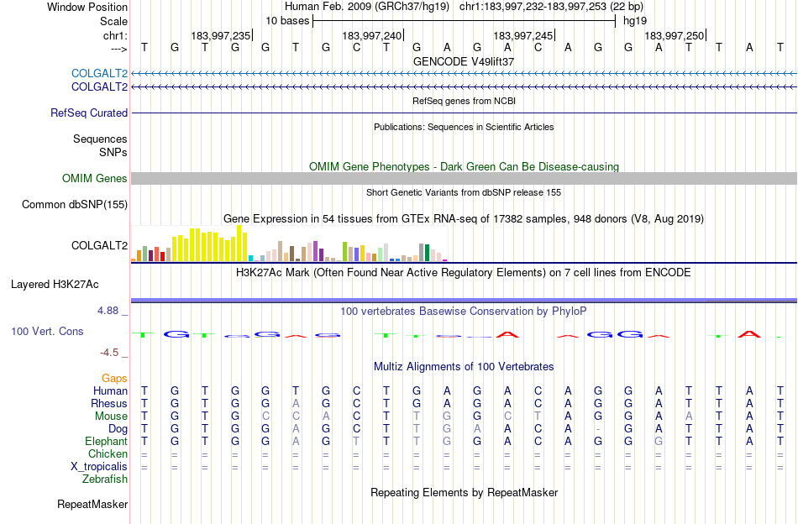Image resolution: width=798 pixels, height=524 pixels.
Task: Select the Chicken alignment row label
Action: (108, 453)
